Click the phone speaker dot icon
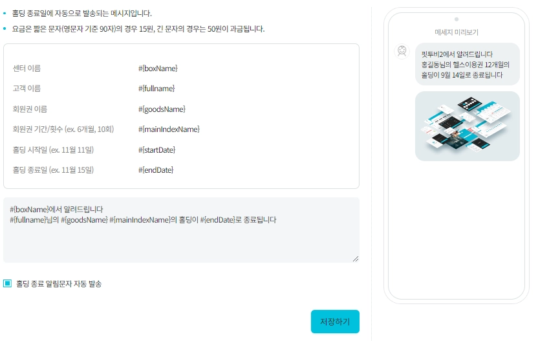Screen dimensions: 538x341 (x=457, y=19)
